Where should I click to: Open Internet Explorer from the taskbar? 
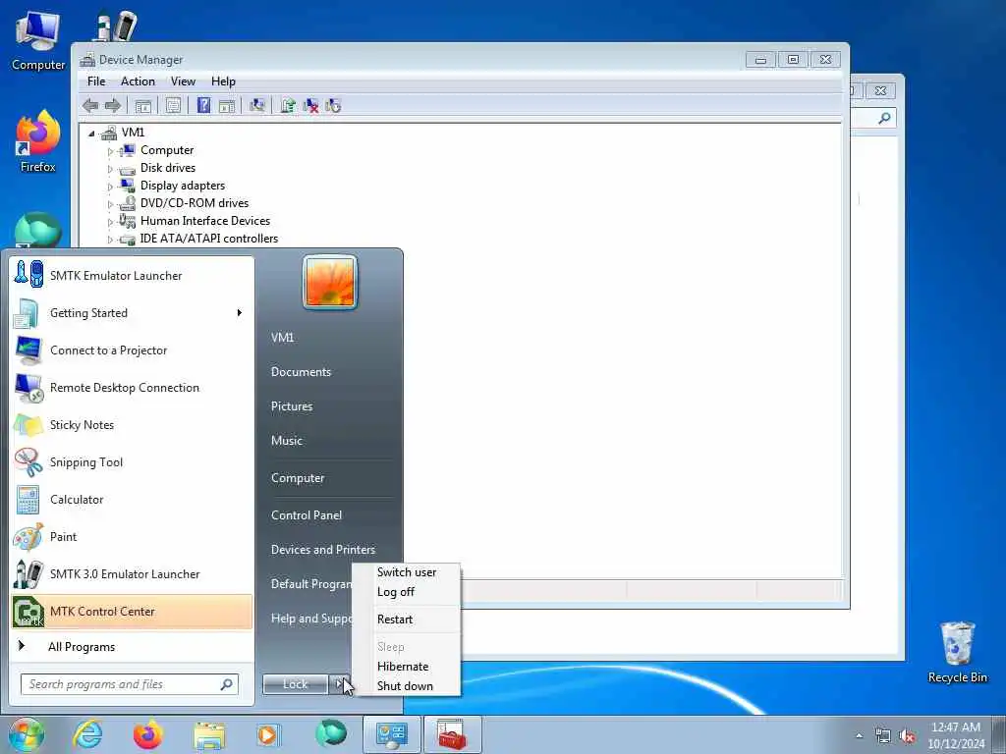87,734
